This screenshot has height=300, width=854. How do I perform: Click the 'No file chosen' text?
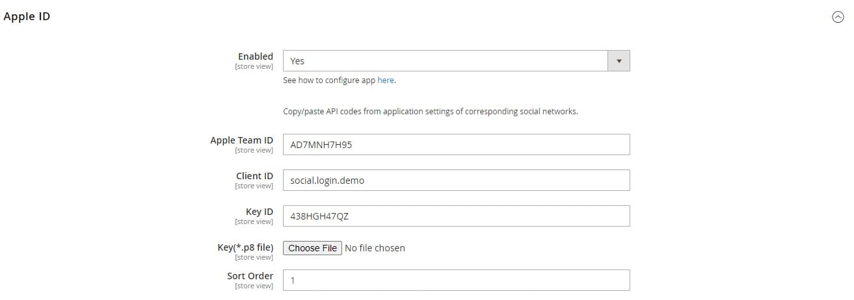pos(375,248)
